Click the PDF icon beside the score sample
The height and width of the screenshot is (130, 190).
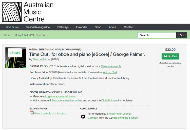[32, 113]
